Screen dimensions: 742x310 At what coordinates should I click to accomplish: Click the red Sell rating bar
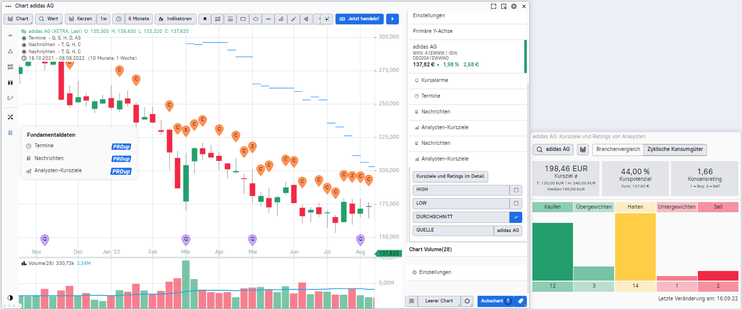tap(718, 276)
